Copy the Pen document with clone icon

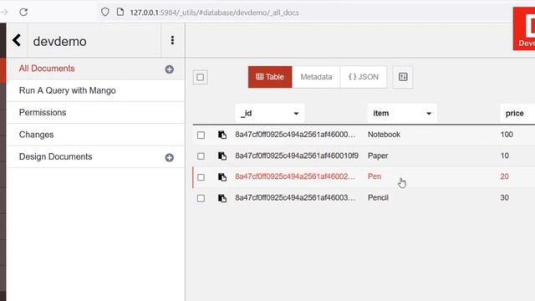click(222, 176)
